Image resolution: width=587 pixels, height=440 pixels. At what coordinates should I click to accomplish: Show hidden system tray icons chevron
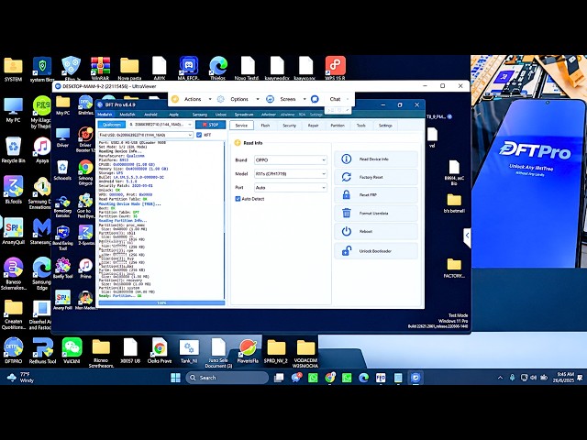coord(500,377)
